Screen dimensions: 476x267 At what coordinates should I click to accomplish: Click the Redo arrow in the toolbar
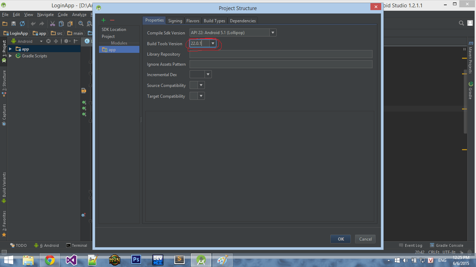point(42,24)
